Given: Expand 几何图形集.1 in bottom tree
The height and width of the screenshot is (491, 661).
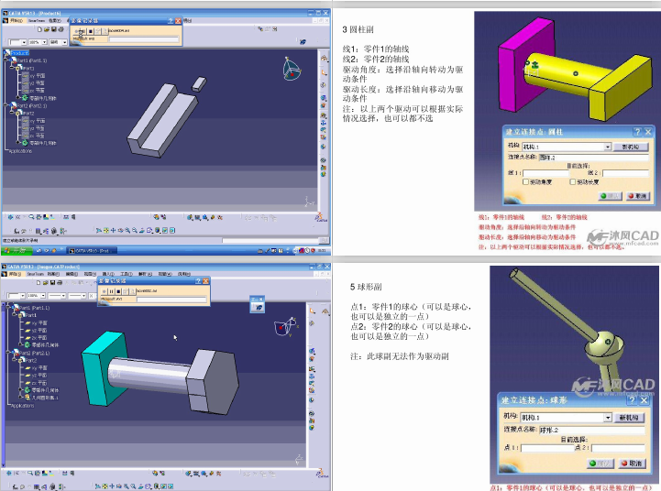Looking at the screenshot, I should (21, 398).
